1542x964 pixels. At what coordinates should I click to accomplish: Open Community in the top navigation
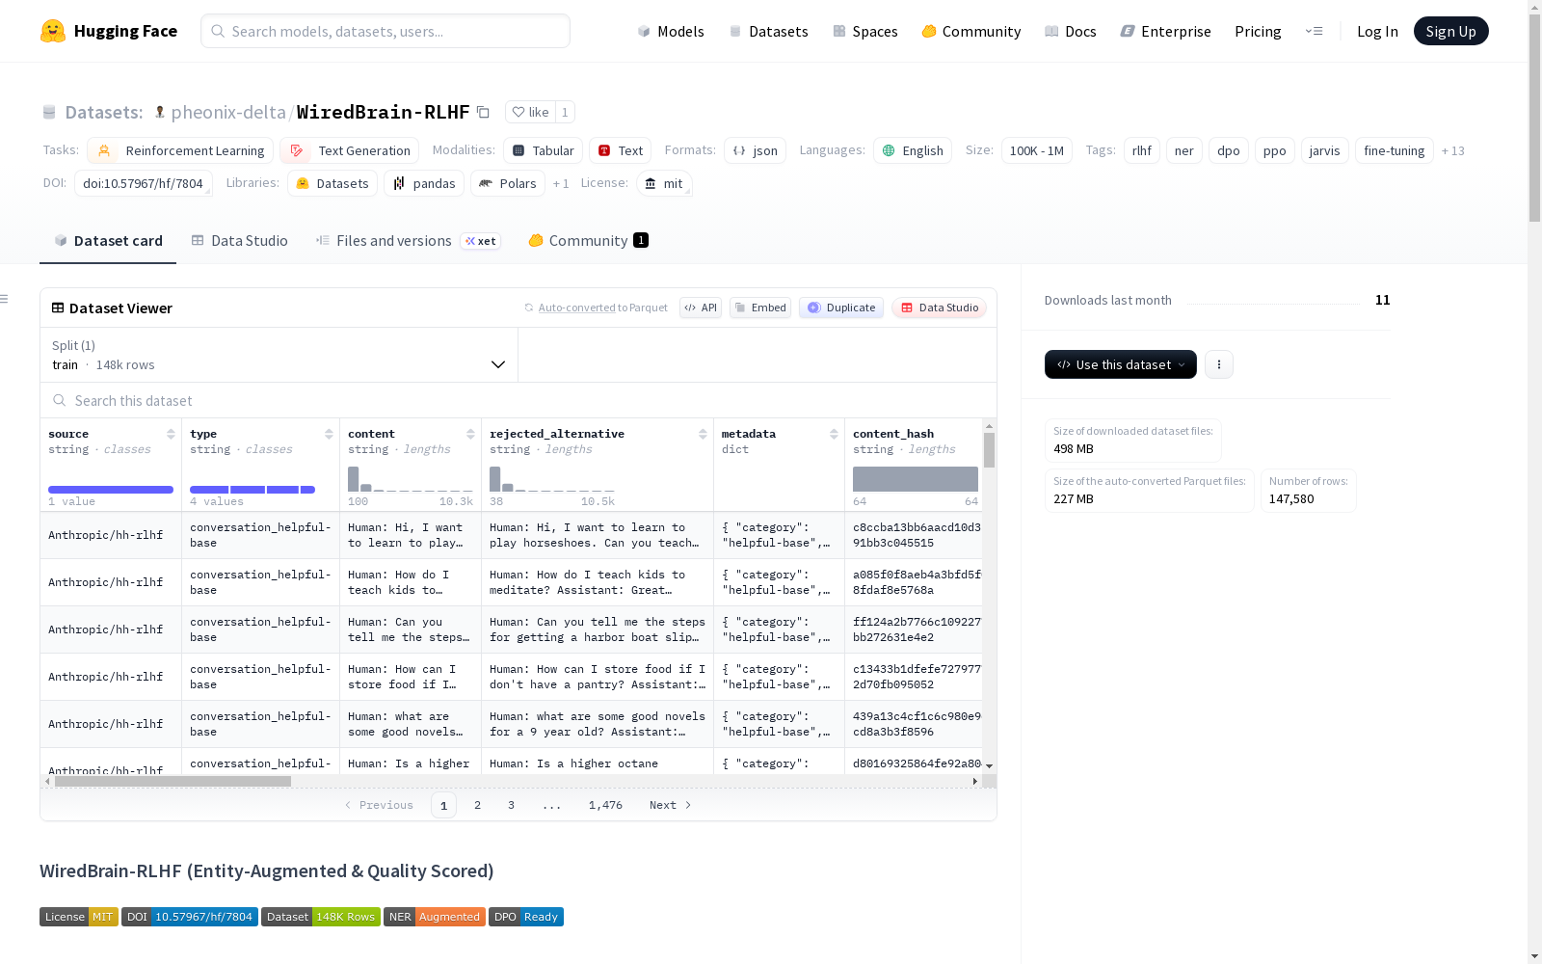[971, 31]
